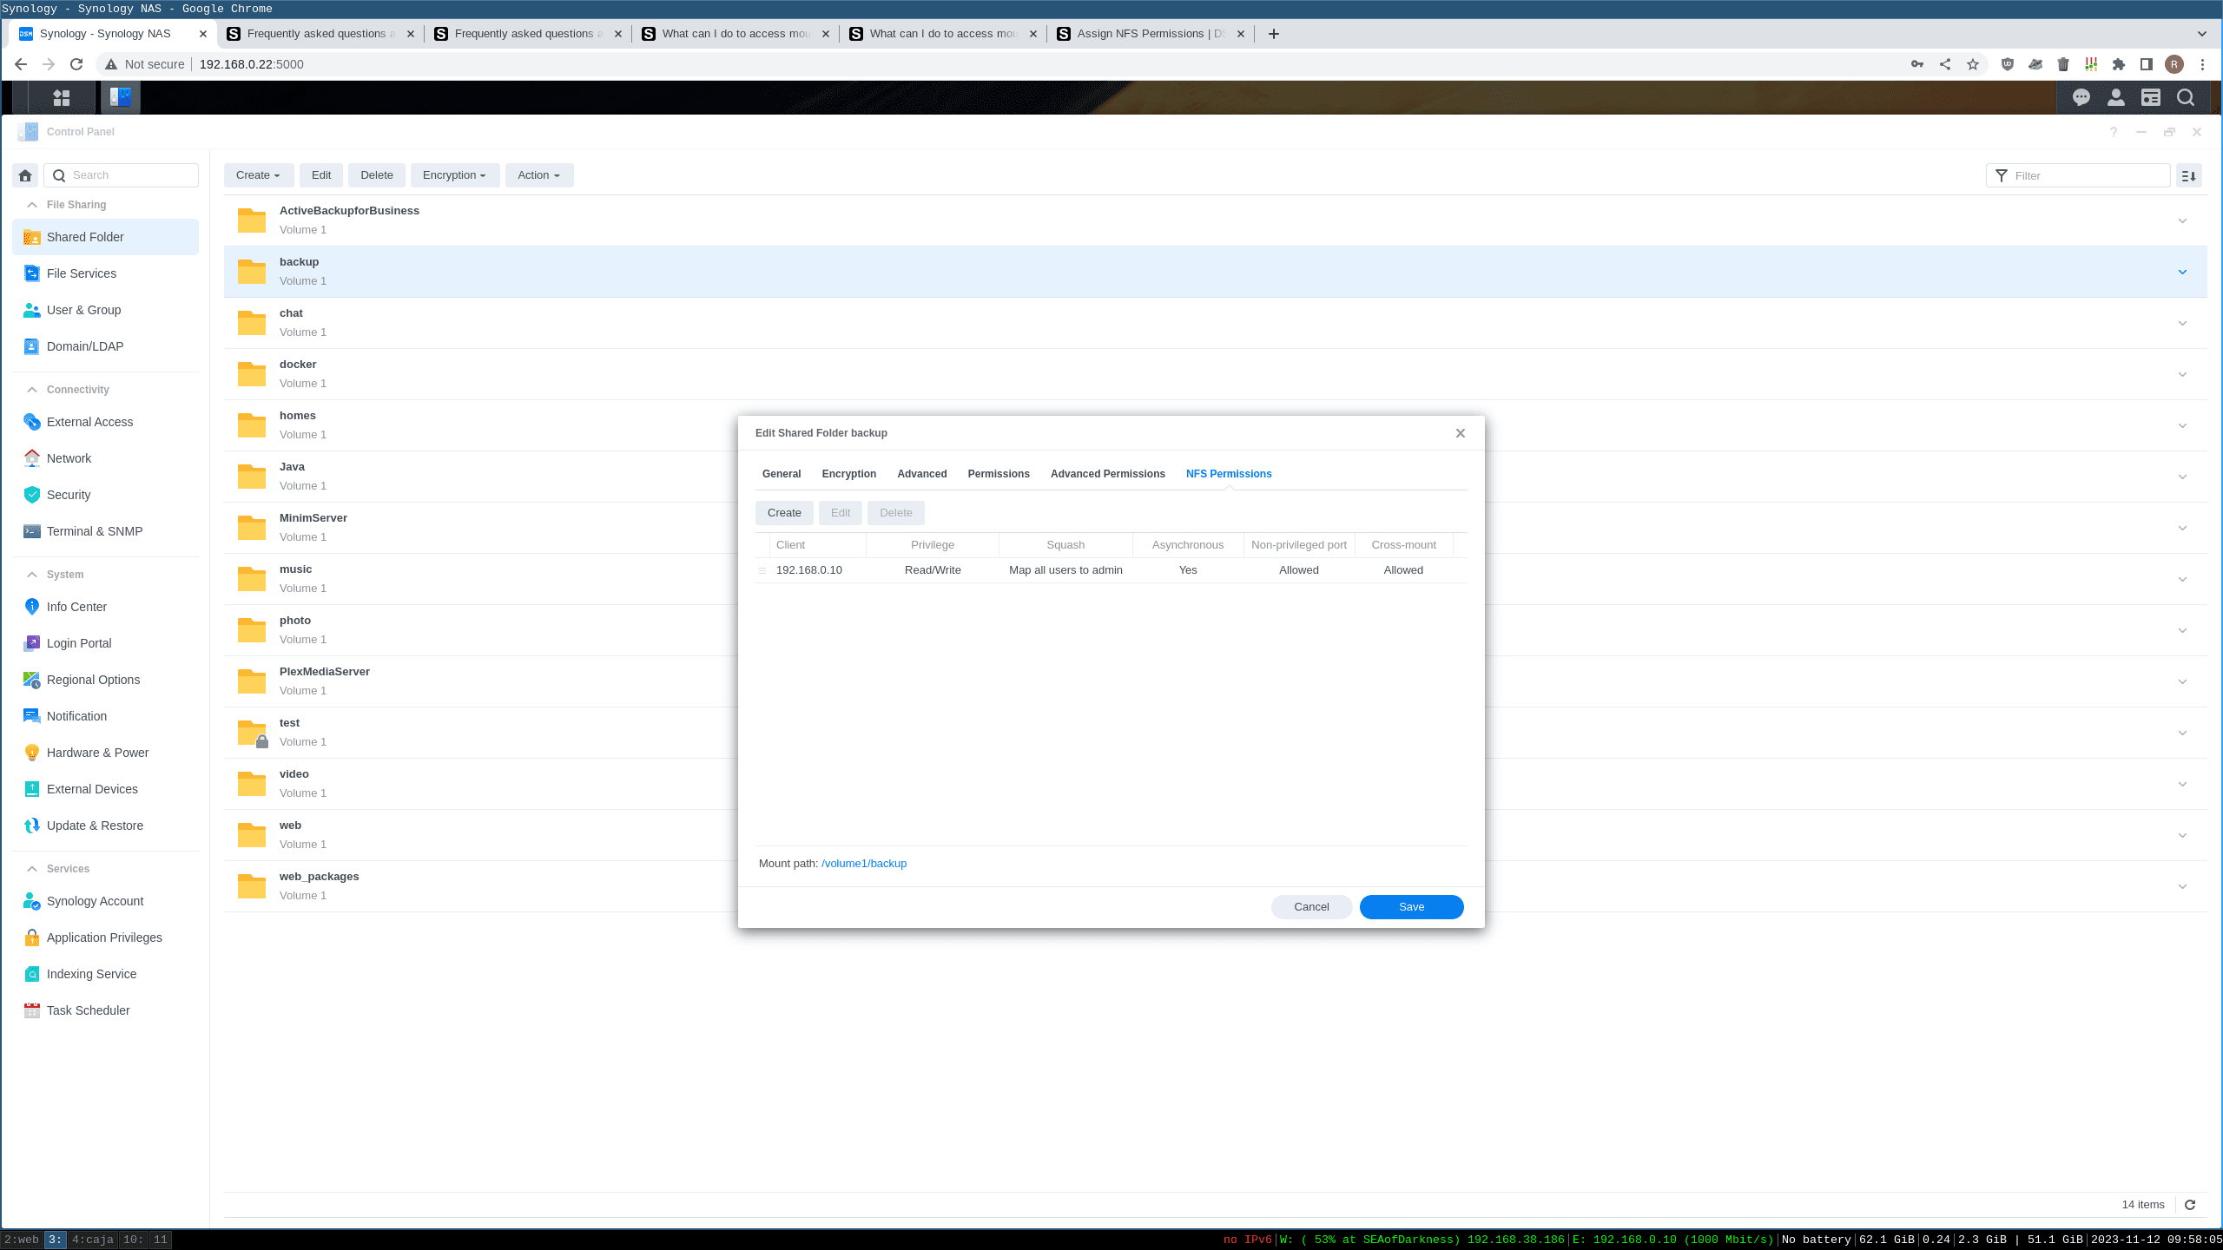Open File Services in sidebar
2223x1250 pixels.
[x=105, y=273]
